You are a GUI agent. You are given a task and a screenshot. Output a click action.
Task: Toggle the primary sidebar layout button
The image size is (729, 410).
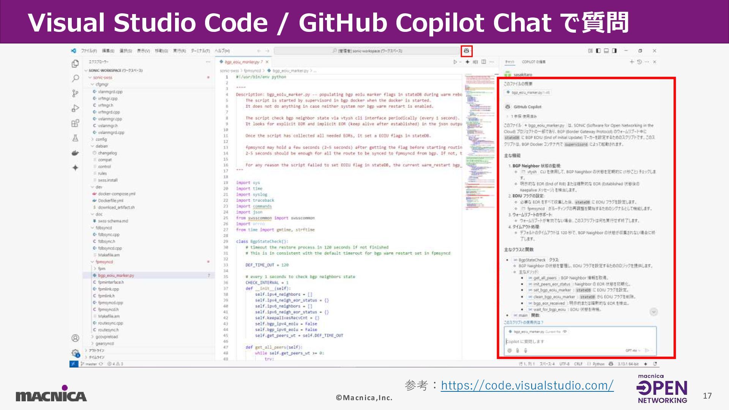point(598,50)
